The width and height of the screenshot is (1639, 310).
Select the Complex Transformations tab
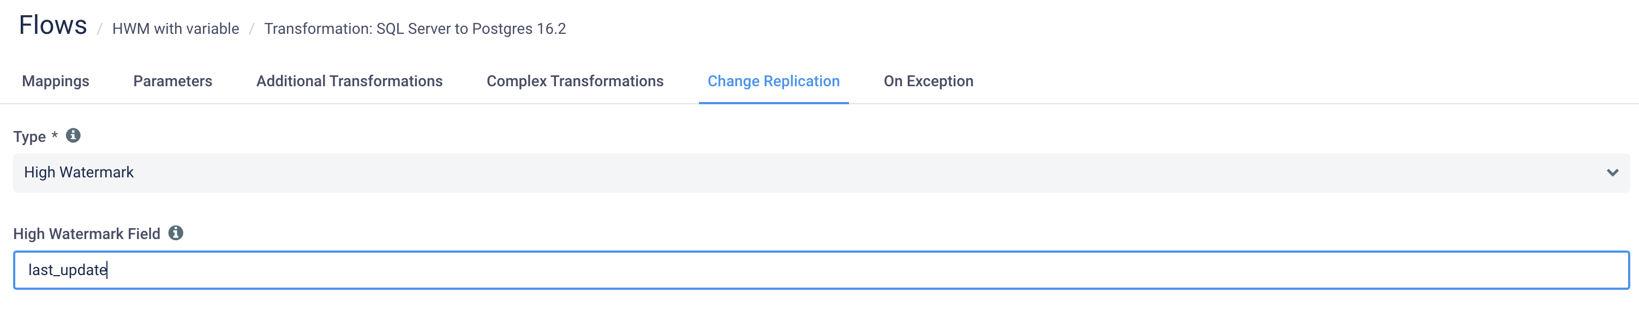pos(575,81)
